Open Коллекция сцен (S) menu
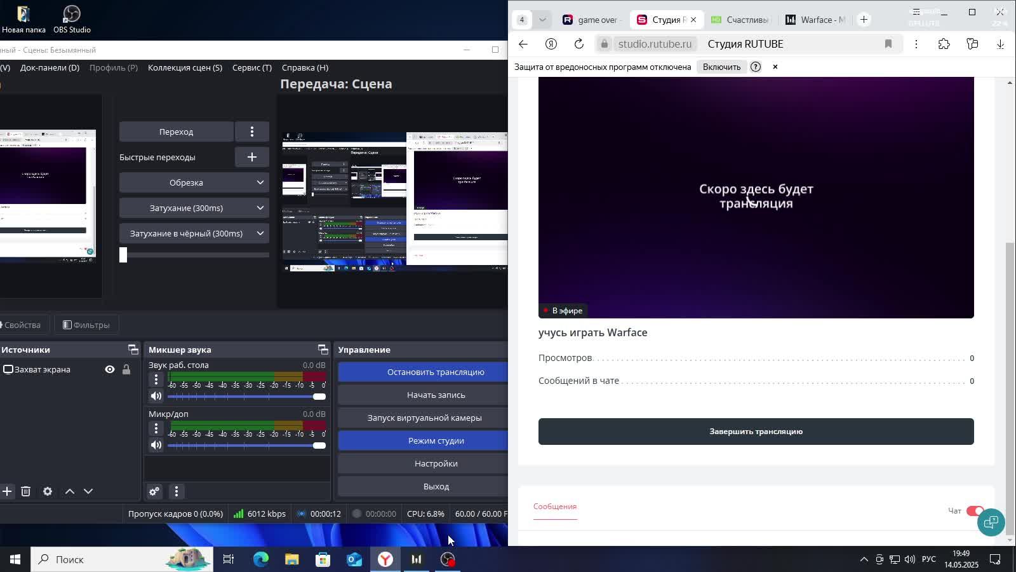Viewport: 1016px width, 572px height. coord(185,67)
